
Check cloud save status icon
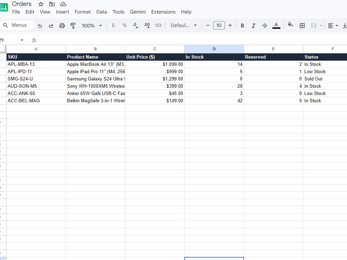pyautogui.click(x=63, y=4)
